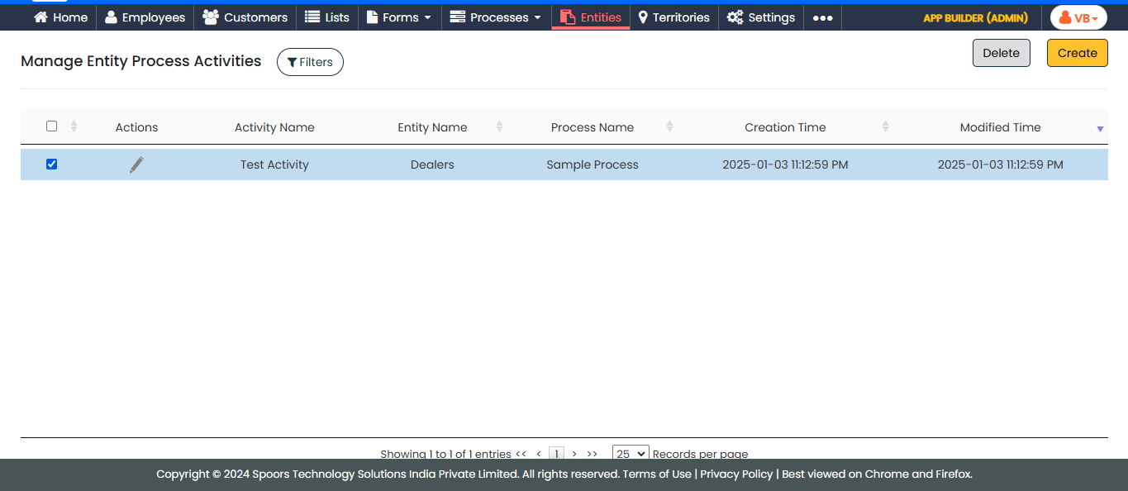Open the Filters button
Screen dimensions: 1128x491
[310, 62]
